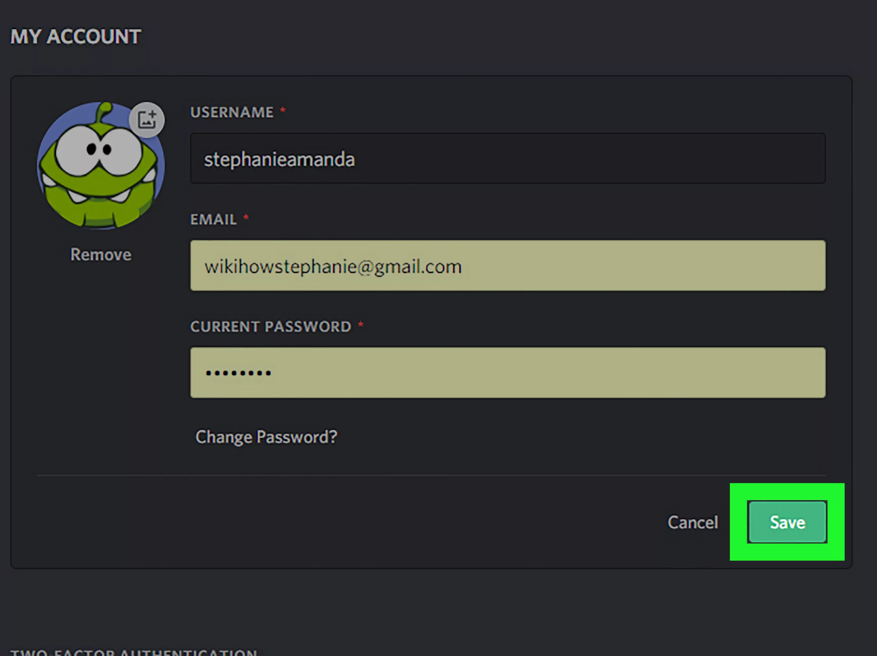Focus the username field containing stephanieamanda
Image resolution: width=877 pixels, height=656 pixels.
coord(508,158)
